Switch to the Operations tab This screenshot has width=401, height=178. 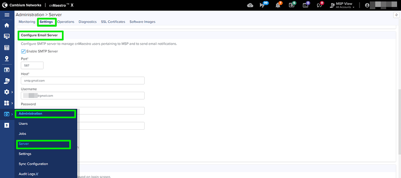[66, 22]
